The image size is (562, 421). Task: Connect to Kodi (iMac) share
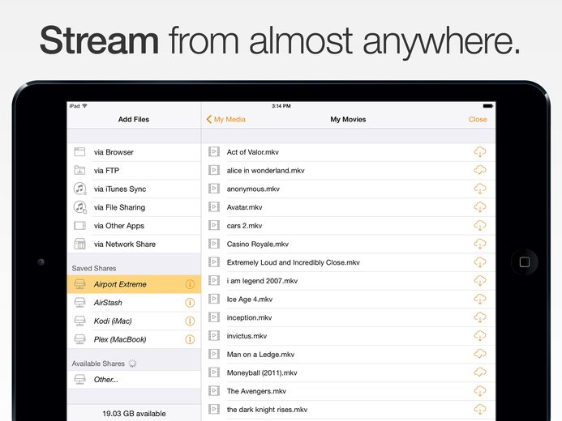pos(134,321)
